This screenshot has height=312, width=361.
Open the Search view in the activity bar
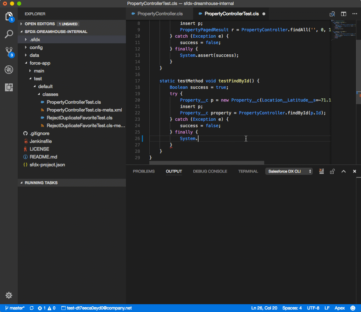pyautogui.click(x=9, y=34)
